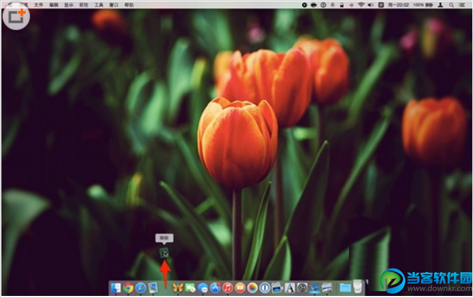Open the 工具 menu
473x298 pixels.
(x=99, y=5)
